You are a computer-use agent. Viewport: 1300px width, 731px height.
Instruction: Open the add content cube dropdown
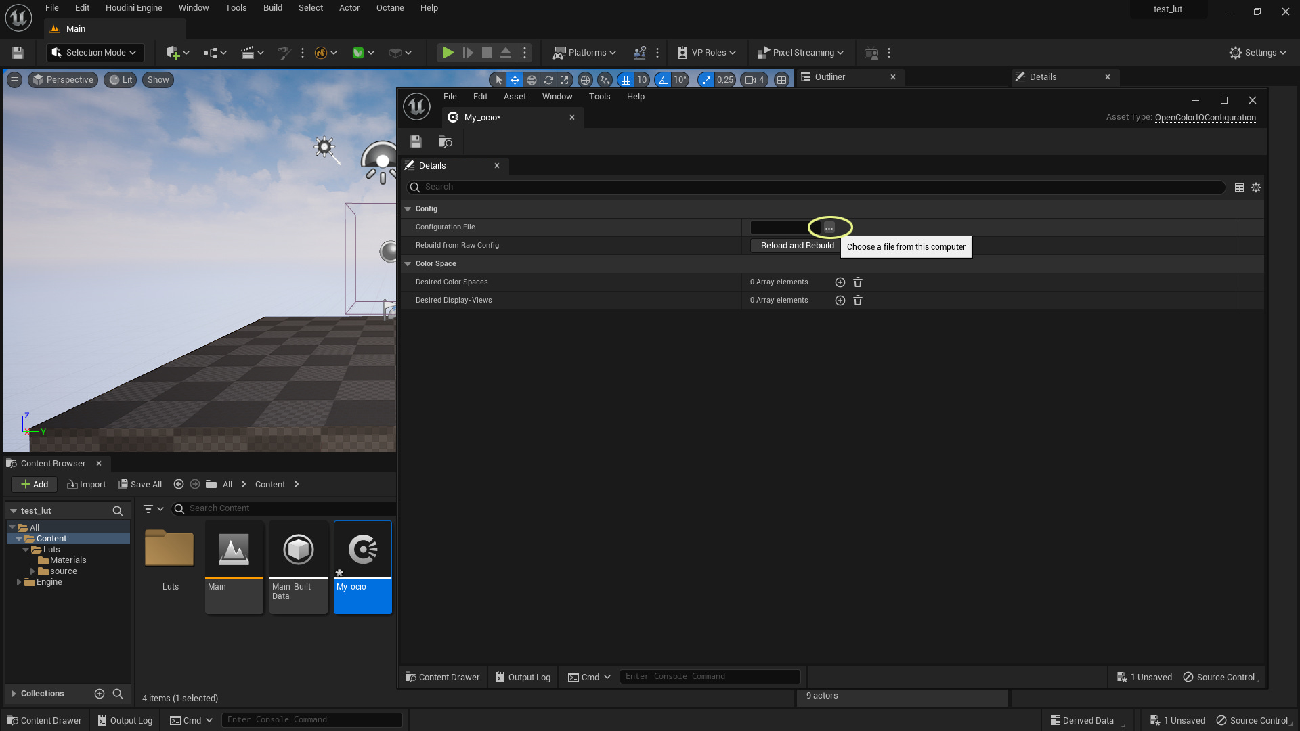tap(177, 53)
